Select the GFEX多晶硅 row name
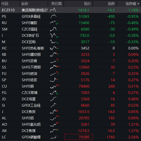 click(x=31, y=16)
